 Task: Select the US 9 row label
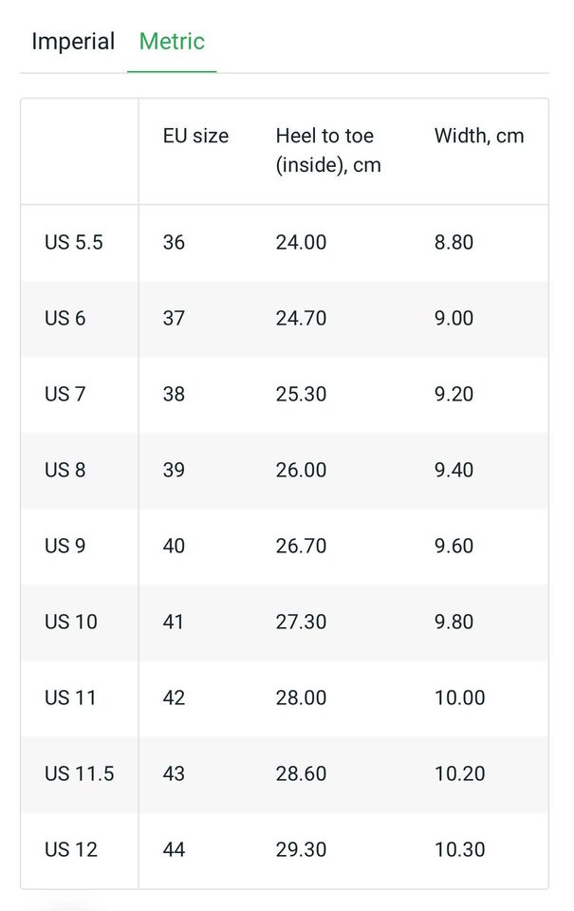(x=65, y=546)
